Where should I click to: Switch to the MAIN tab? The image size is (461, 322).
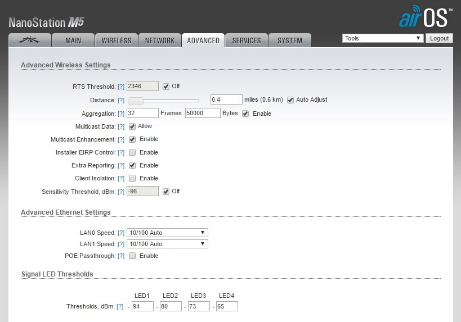[x=73, y=40]
